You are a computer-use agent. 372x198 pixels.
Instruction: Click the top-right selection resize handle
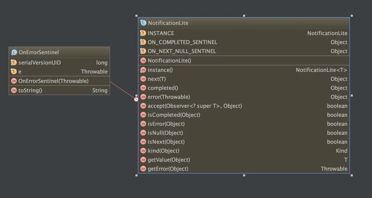(x=352, y=16)
